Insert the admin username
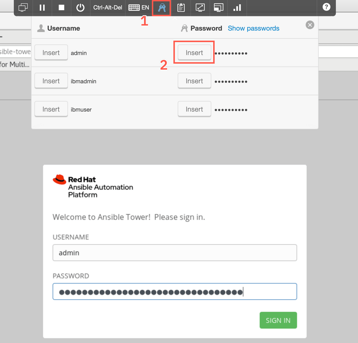This screenshot has height=343, width=358. (x=51, y=53)
